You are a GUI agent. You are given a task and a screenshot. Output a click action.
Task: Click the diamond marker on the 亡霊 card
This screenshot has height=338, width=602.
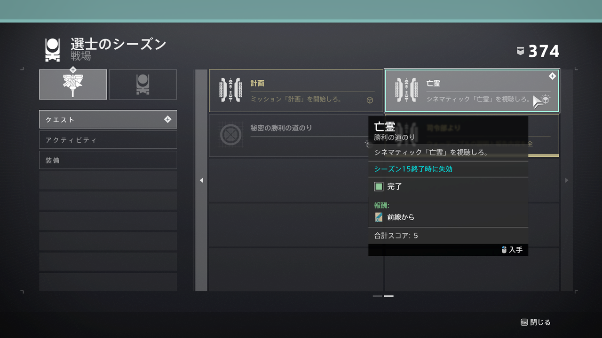[553, 76]
